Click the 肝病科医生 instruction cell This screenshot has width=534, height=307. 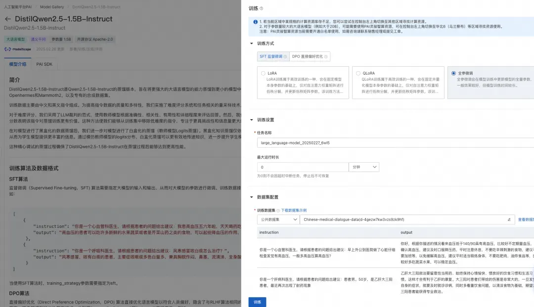[x=326, y=282]
